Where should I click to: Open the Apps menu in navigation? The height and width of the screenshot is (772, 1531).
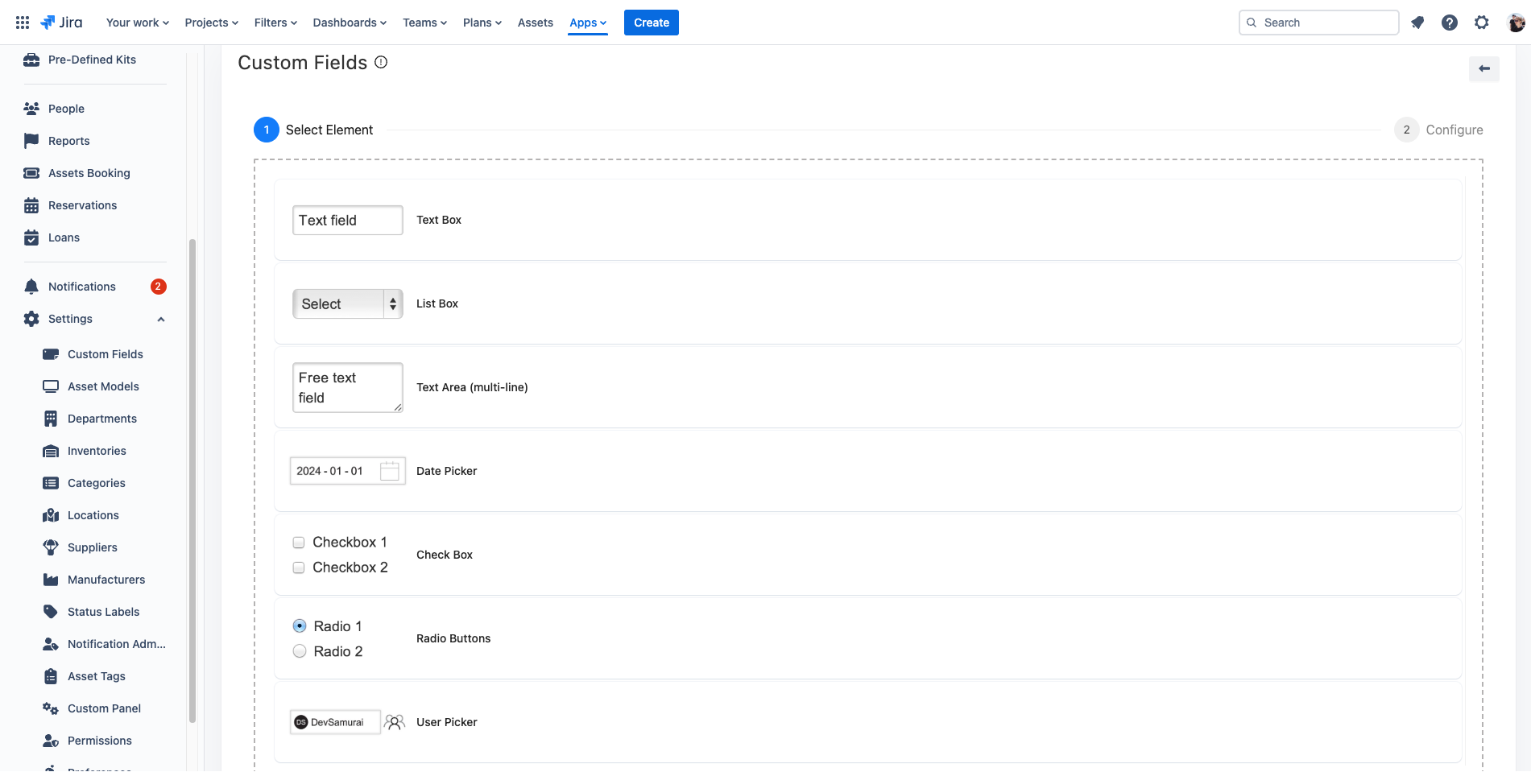point(587,23)
